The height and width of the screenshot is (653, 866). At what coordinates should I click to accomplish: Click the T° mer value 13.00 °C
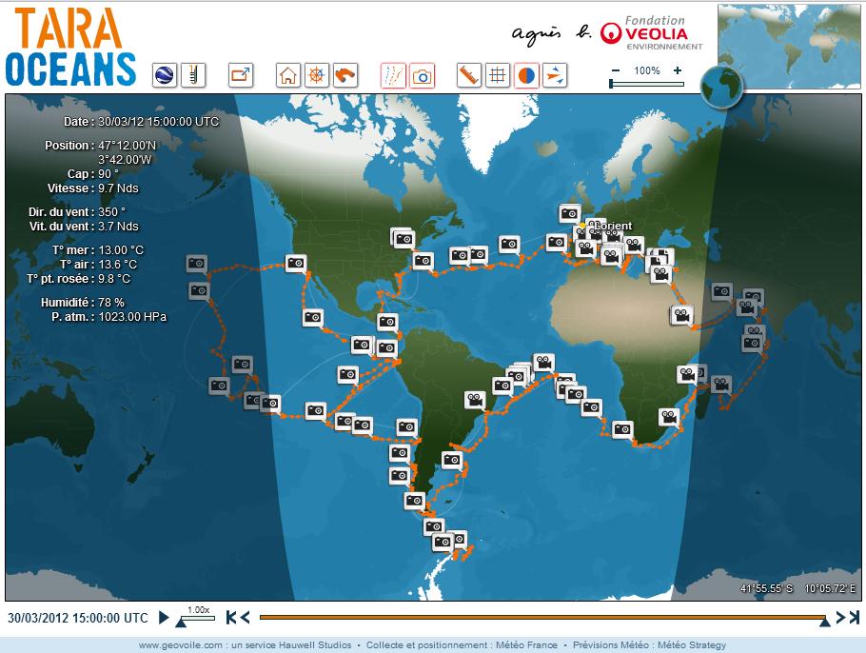(x=121, y=249)
